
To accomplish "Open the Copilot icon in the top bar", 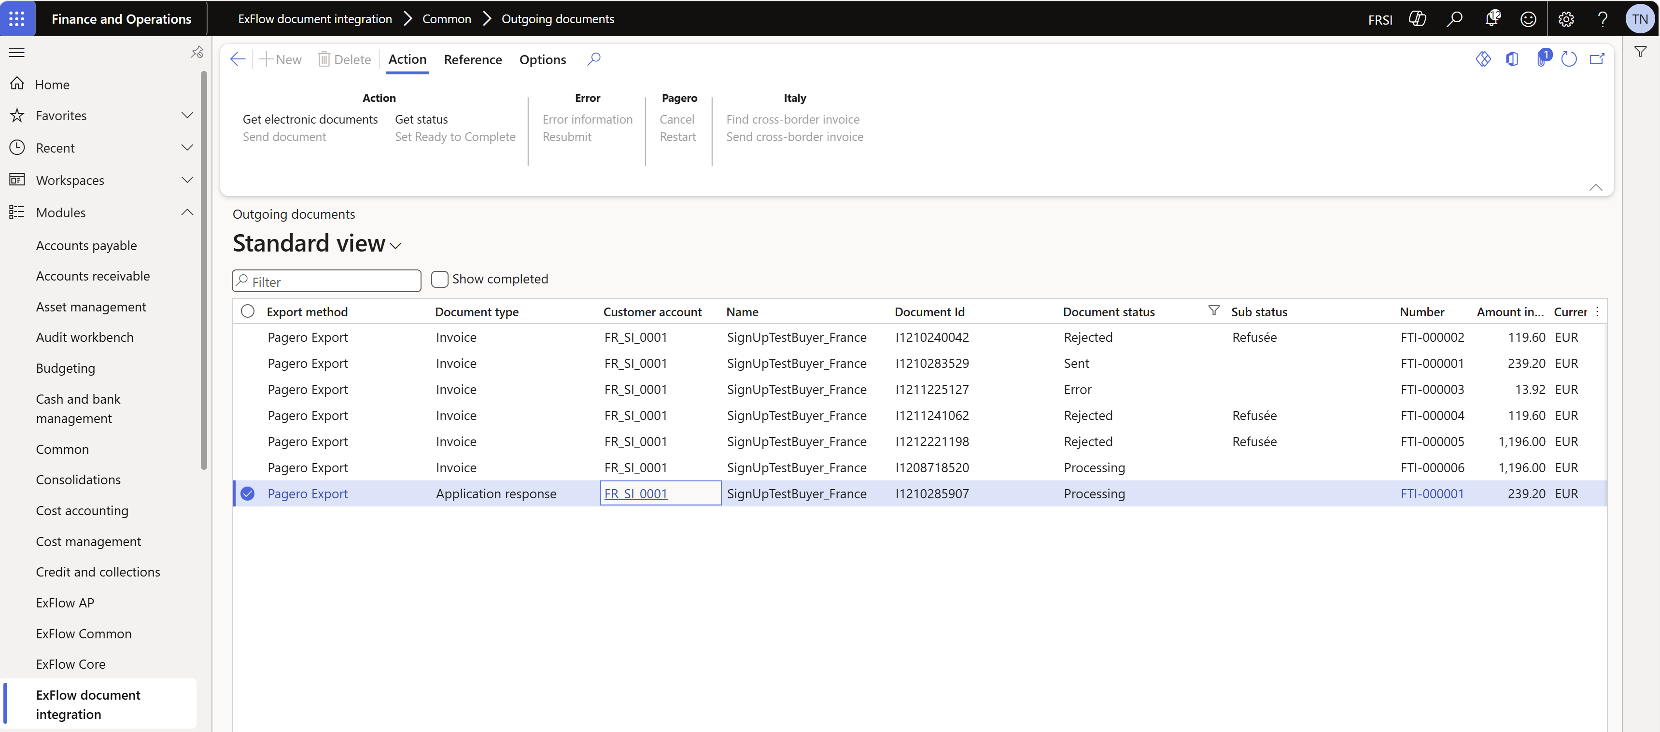I will [1417, 19].
